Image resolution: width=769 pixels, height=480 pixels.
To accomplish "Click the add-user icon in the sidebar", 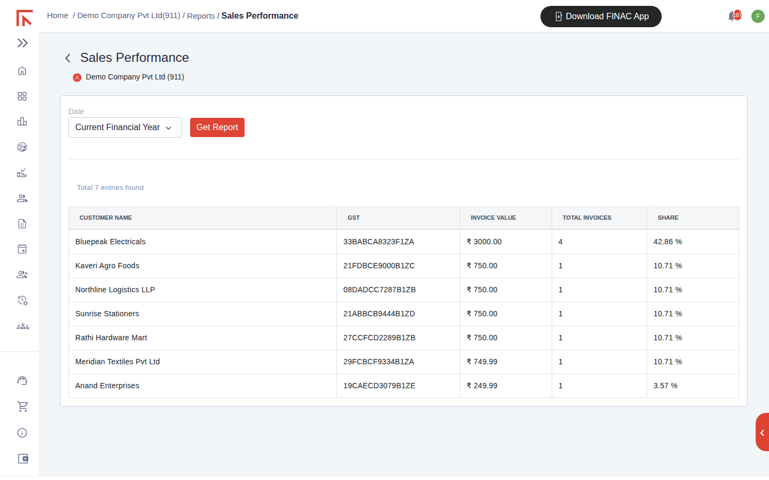I will [22, 275].
